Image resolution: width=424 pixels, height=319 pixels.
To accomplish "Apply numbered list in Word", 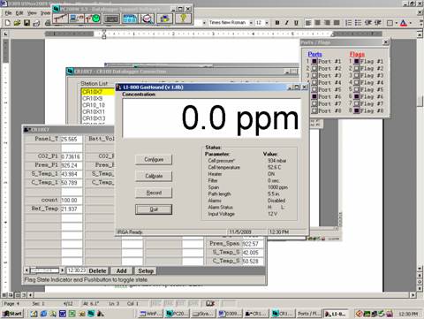I will (x=348, y=23).
